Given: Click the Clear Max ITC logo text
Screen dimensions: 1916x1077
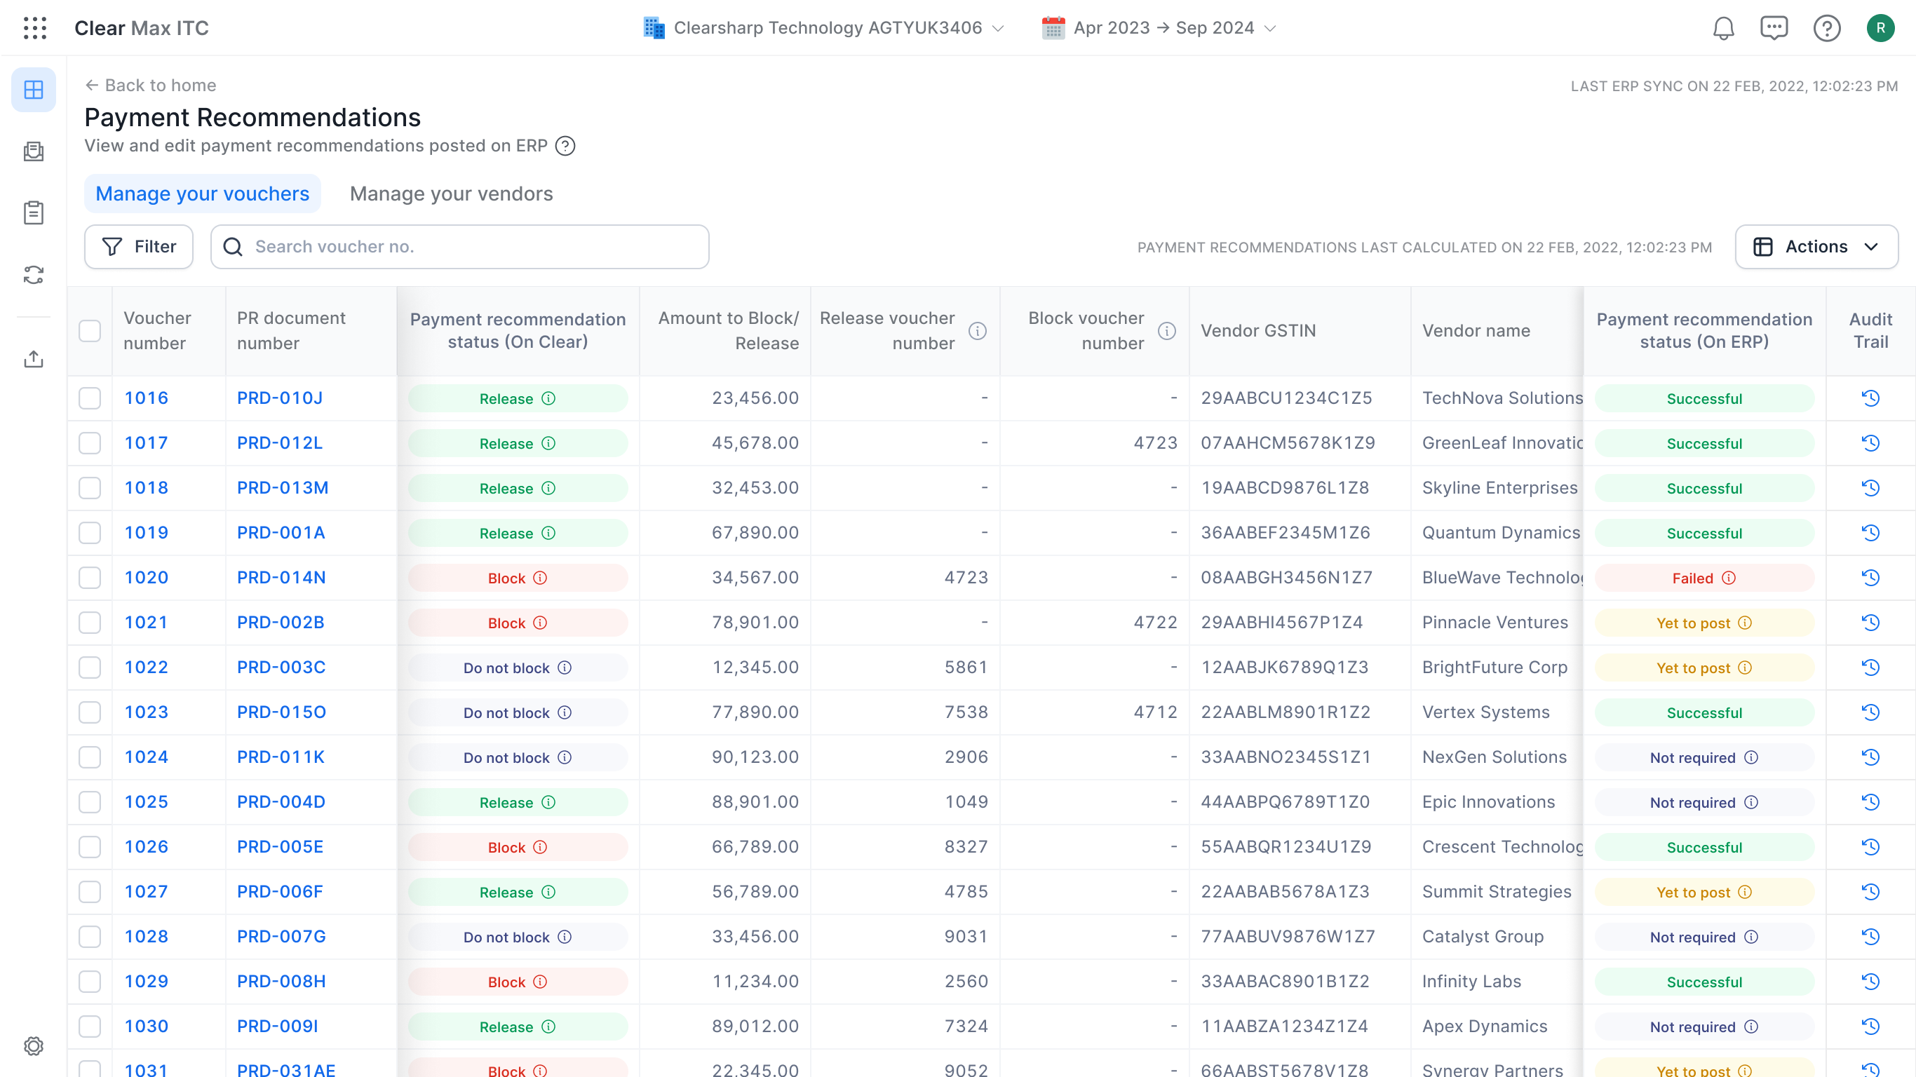Looking at the screenshot, I should pyautogui.click(x=142, y=28).
